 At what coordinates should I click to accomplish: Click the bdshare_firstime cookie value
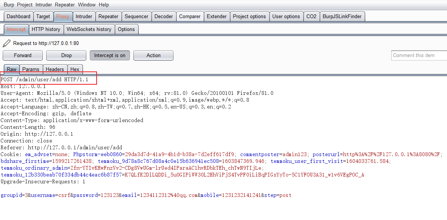coord(47,161)
